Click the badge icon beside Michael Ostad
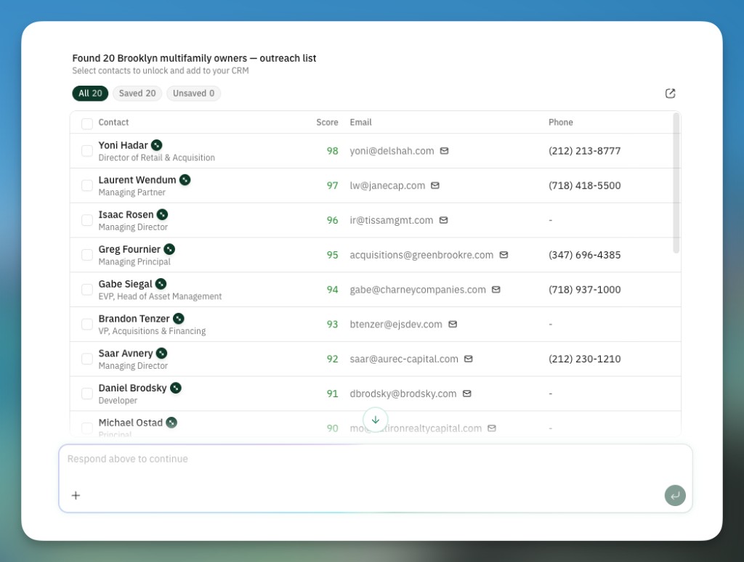This screenshot has width=744, height=562. click(171, 422)
